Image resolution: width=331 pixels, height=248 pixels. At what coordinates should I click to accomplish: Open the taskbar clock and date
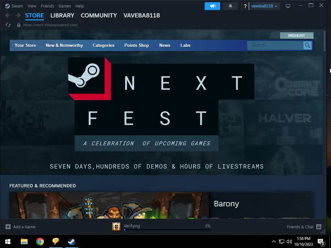pyautogui.click(x=304, y=242)
